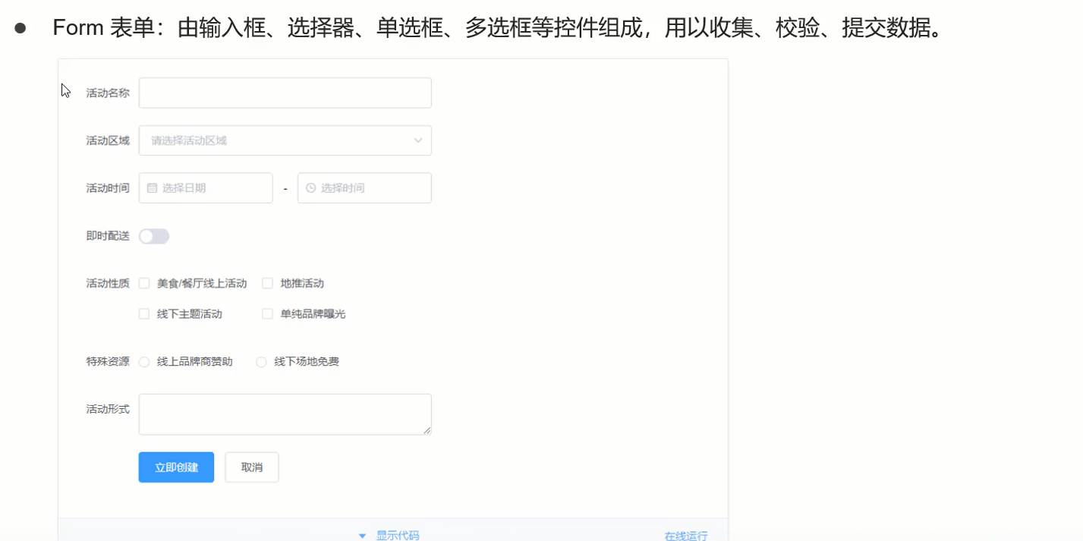Check the 单纯品牌曝光 checkbox
The width and height of the screenshot is (1083, 541).
267,313
